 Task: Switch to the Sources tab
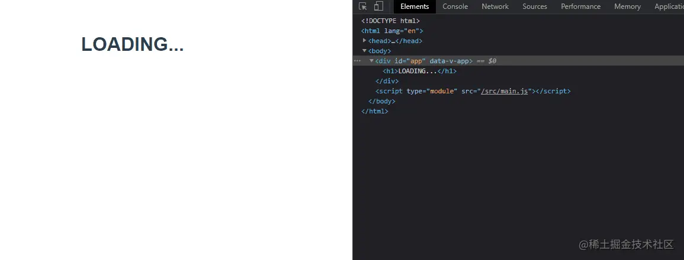coord(534,6)
